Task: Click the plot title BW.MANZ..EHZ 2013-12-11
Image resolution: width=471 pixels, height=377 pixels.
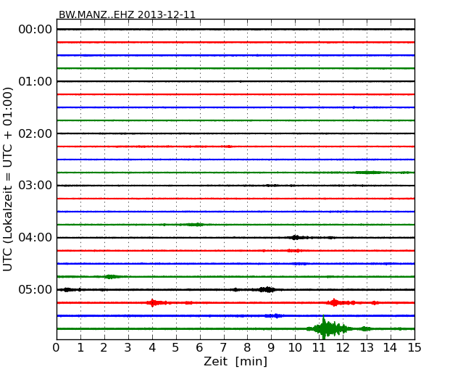Action: 127,14
